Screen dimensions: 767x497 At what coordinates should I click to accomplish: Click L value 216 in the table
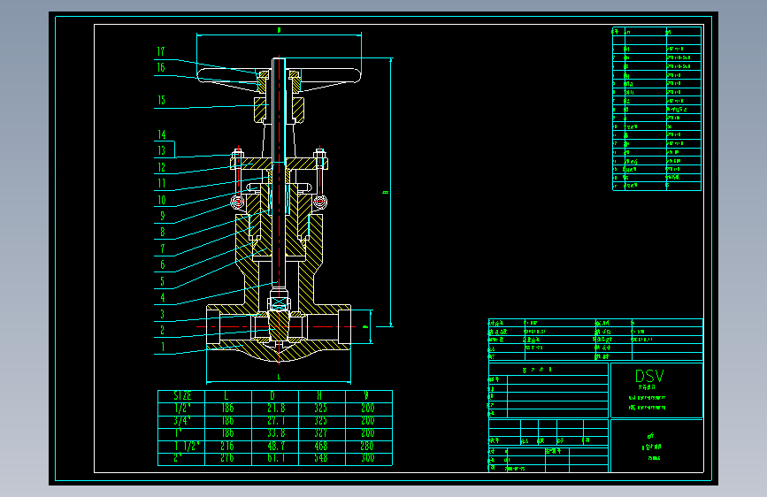[227, 446]
